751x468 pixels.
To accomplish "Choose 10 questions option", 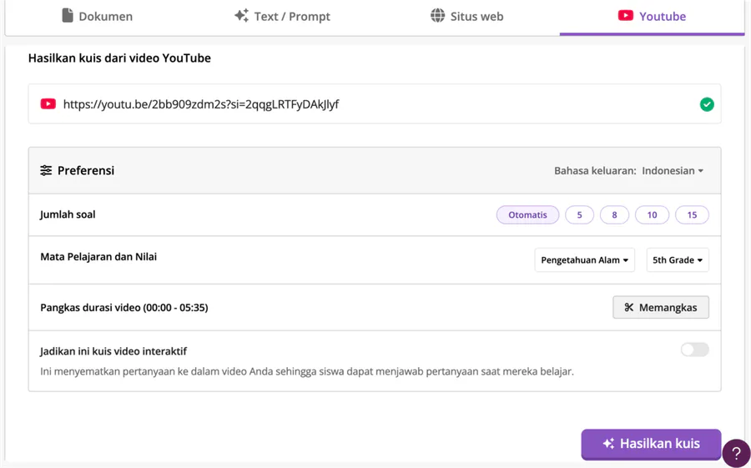I will point(652,215).
